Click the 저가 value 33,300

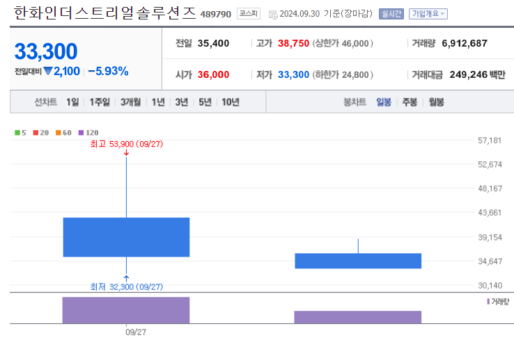pyautogui.click(x=293, y=74)
